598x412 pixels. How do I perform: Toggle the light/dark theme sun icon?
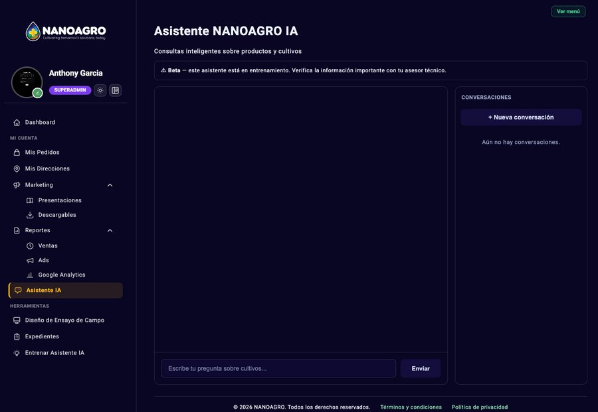point(100,90)
